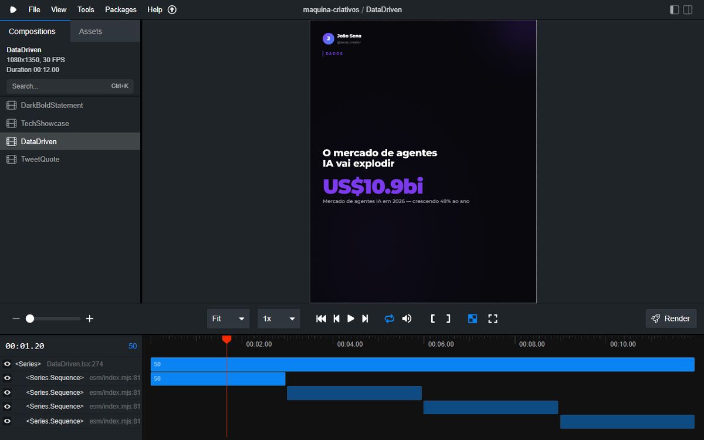Play the composition preview

coord(351,319)
